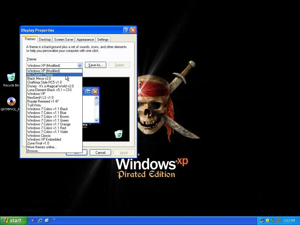Click the Help question mark button in Display Properties
The height and width of the screenshot is (225, 300).
pyautogui.click(x=126, y=30)
